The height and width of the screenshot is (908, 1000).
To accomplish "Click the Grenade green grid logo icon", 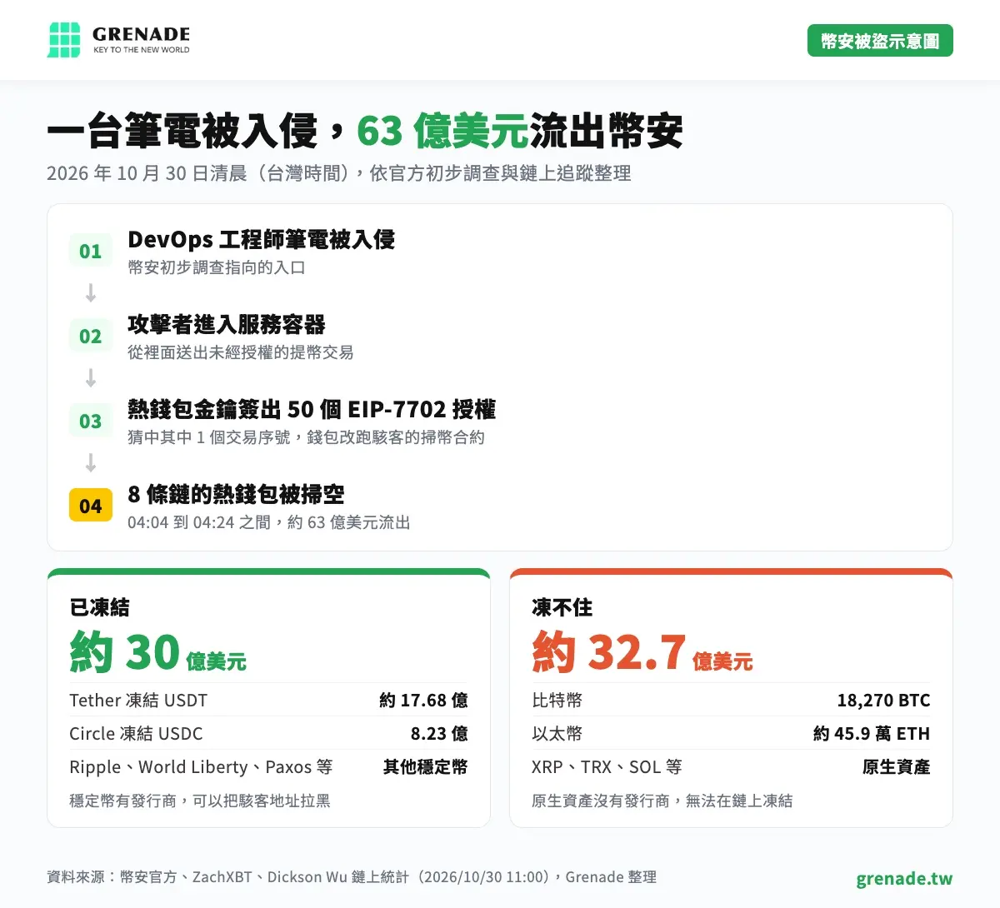I will click(x=64, y=40).
